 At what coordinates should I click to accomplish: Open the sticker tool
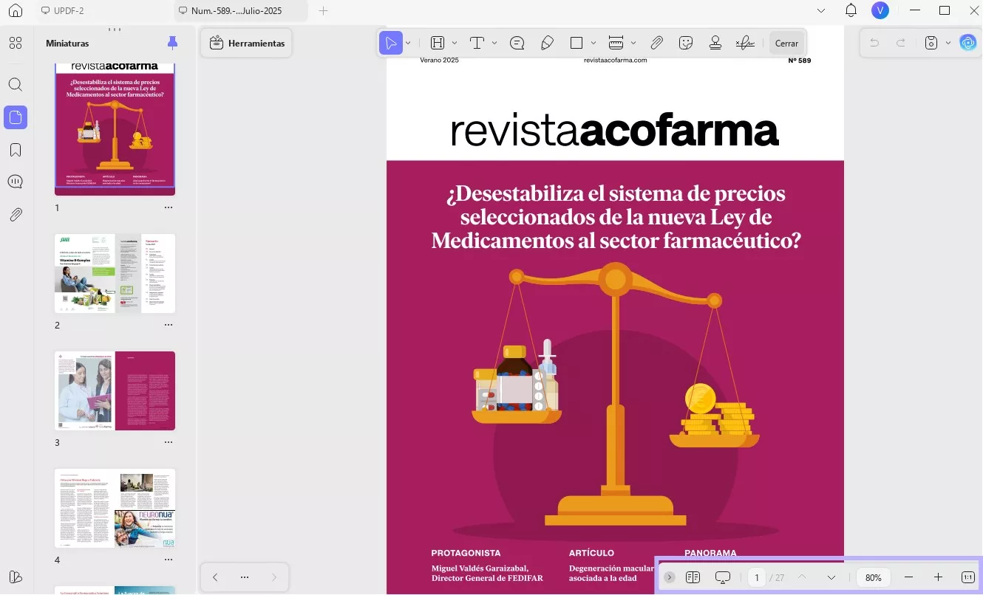(x=686, y=43)
